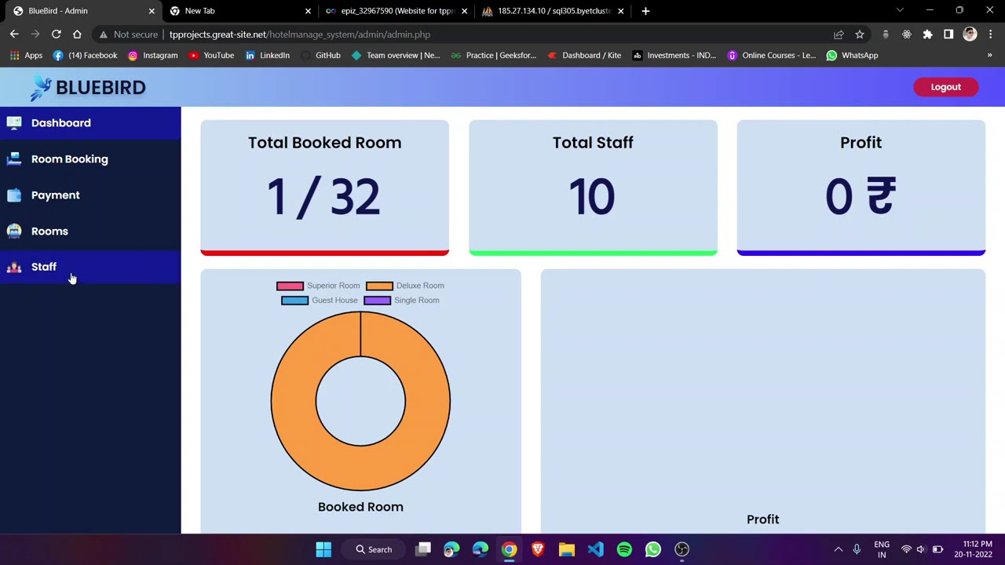The width and height of the screenshot is (1005, 565).
Task: Click the Staff people icon
Action: tap(14, 267)
